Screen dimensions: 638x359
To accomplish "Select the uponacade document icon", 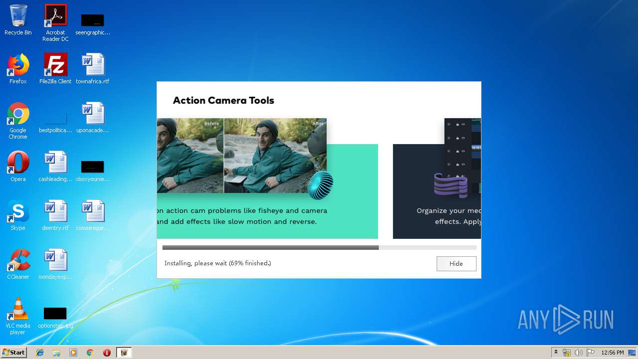I will tap(93, 118).
